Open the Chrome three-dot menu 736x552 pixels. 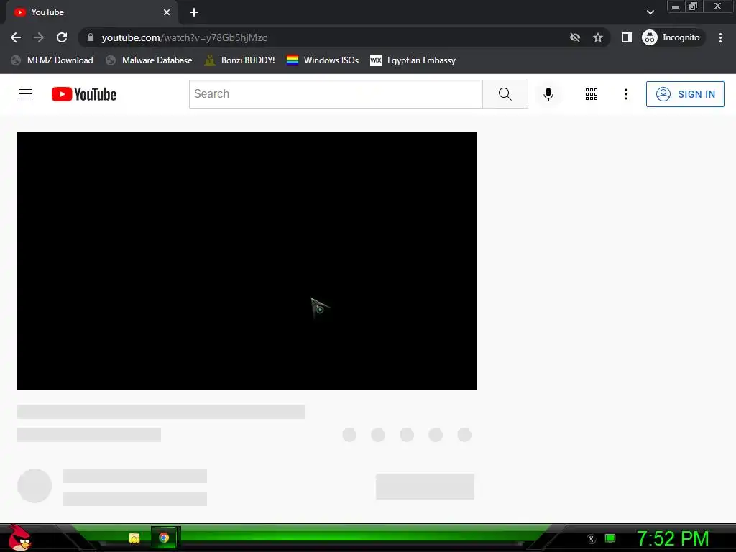(720, 37)
